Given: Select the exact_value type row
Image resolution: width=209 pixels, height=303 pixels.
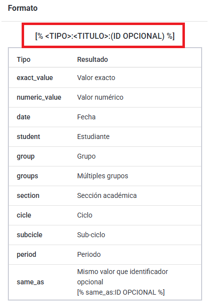Looking at the screenshot, I should pyautogui.click(x=105, y=78).
